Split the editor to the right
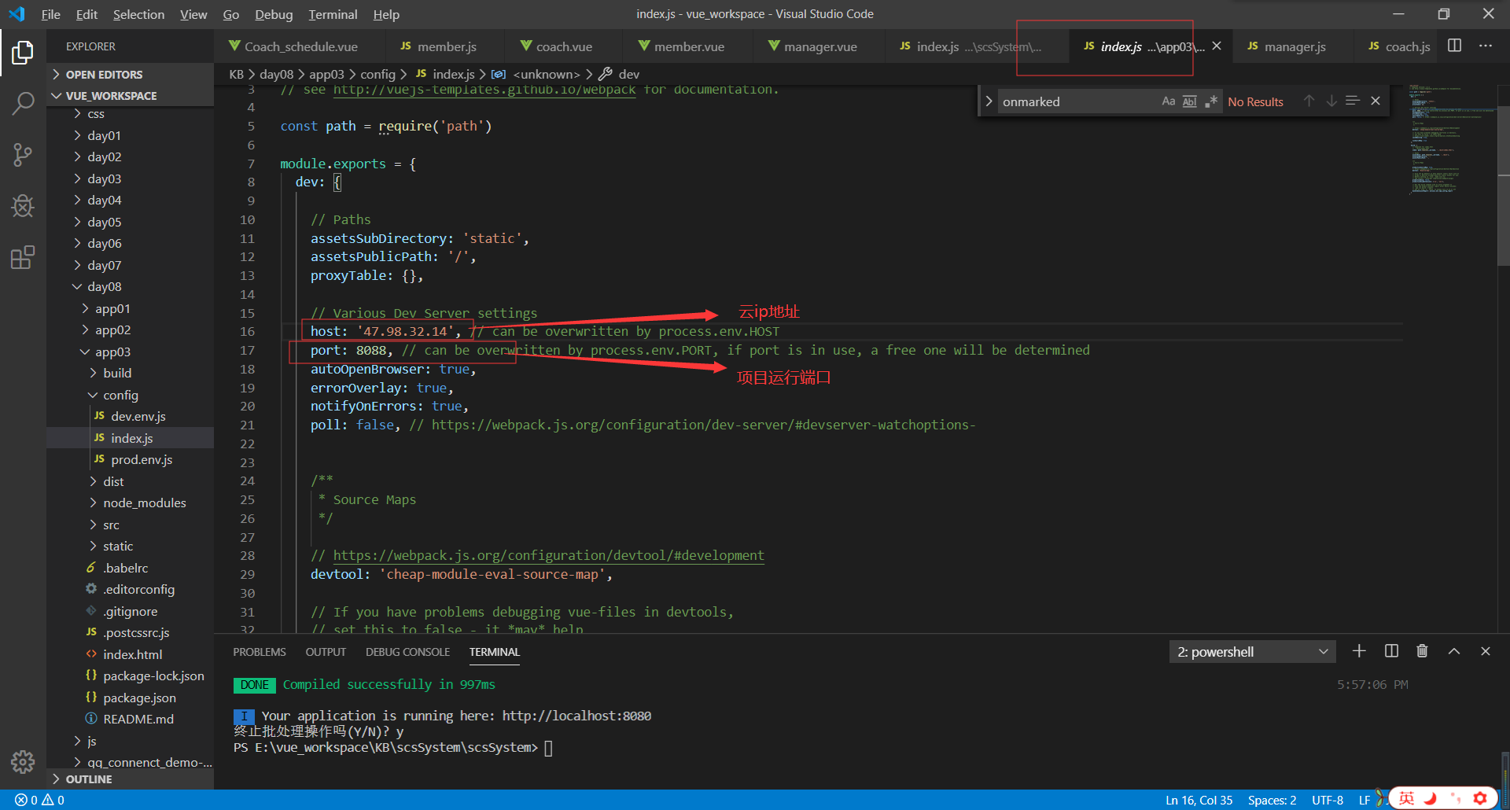1510x810 pixels. coord(1454,46)
